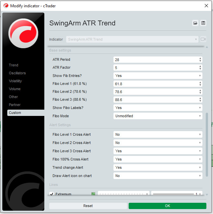Open the Show Fib Entries dropdown

click(158, 76)
